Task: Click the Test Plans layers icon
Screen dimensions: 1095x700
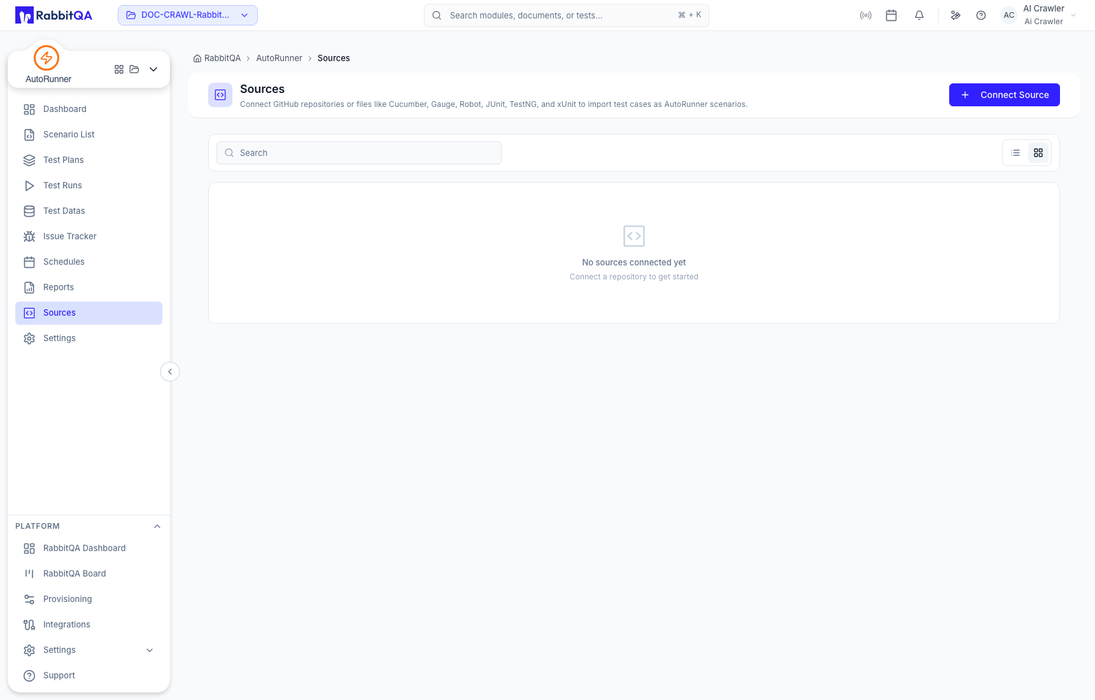Action: pyautogui.click(x=29, y=160)
